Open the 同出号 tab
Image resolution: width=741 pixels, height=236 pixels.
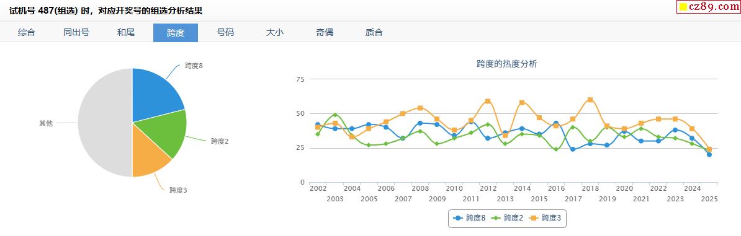76,33
